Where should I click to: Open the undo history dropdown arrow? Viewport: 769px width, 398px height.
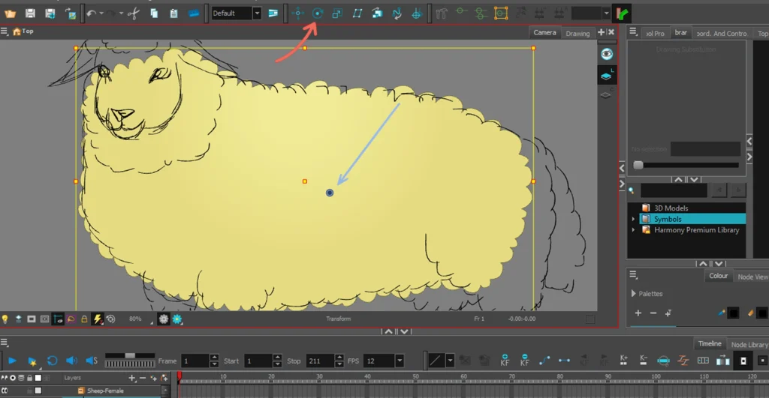point(101,13)
